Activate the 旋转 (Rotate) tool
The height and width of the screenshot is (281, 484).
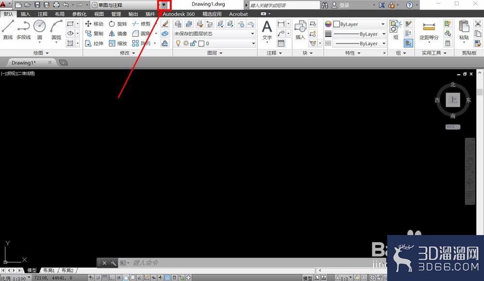[x=118, y=24]
